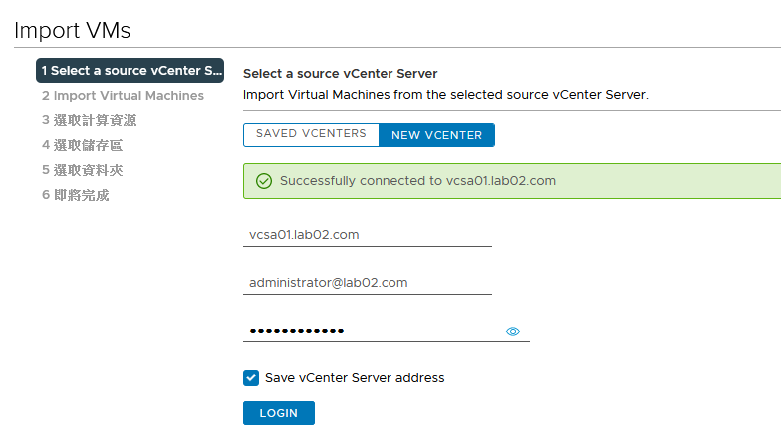This screenshot has width=781, height=443.
Task: Click the Import VMs page title
Action: [x=72, y=30]
